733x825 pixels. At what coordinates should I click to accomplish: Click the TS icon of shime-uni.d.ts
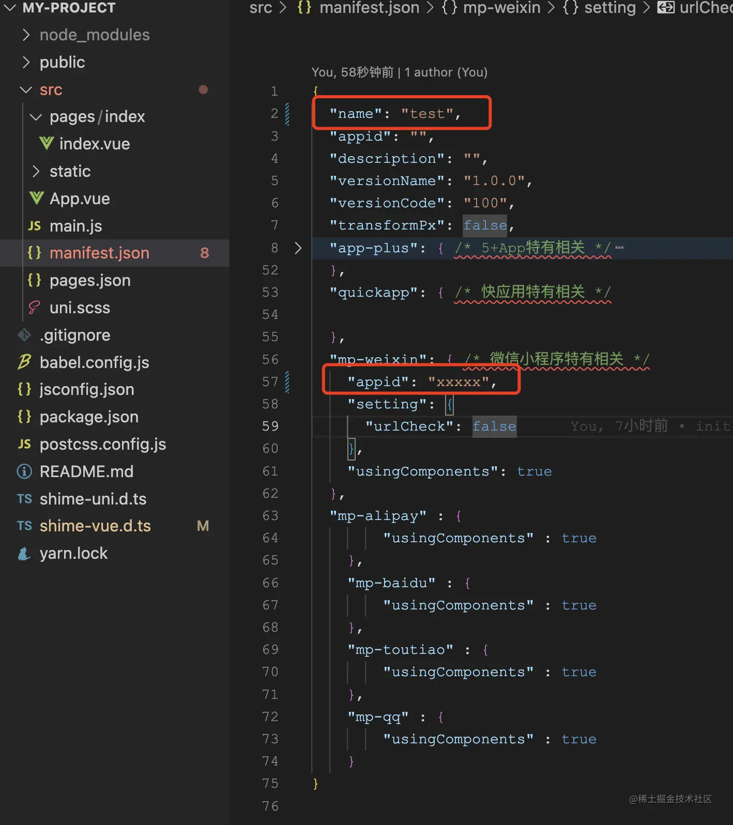tap(24, 499)
